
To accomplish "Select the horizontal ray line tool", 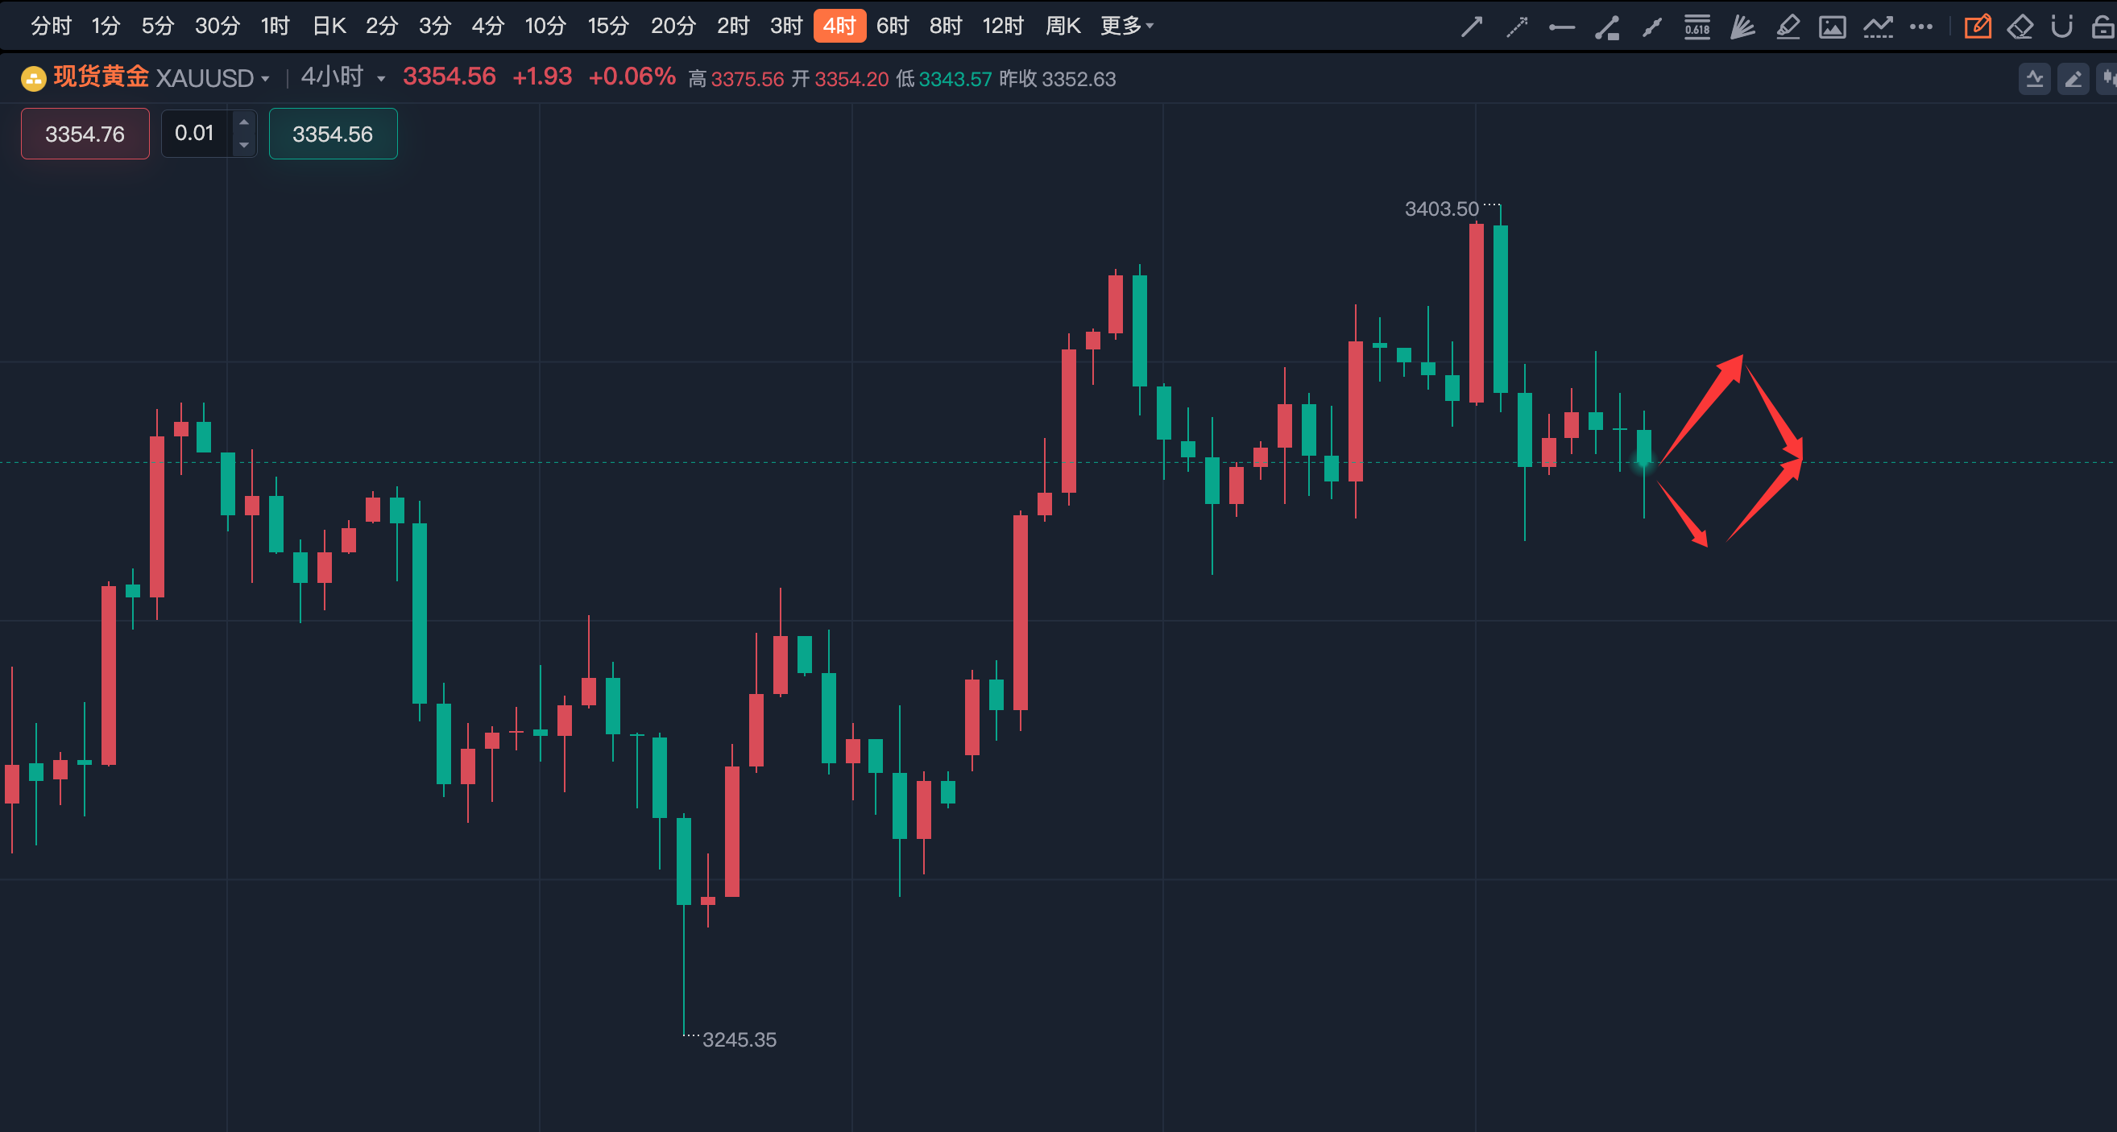I will pyautogui.click(x=1561, y=27).
